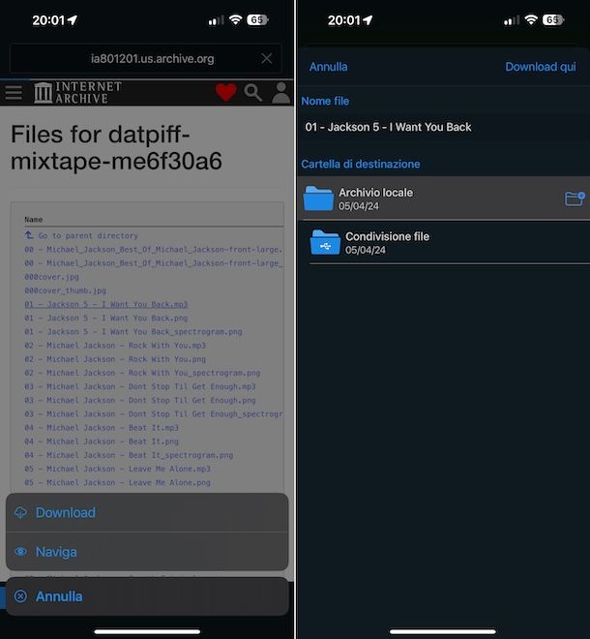The image size is (590, 639).
Task: Open 01 Jackson 5 I Want You Back.mp3
Action: [x=105, y=304]
